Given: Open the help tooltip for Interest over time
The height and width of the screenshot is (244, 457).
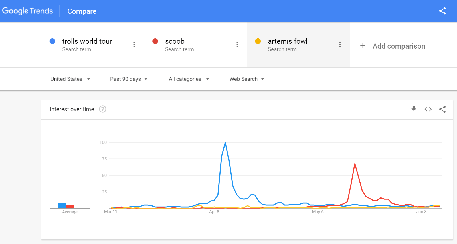Looking at the screenshot, I should point(102,109).
